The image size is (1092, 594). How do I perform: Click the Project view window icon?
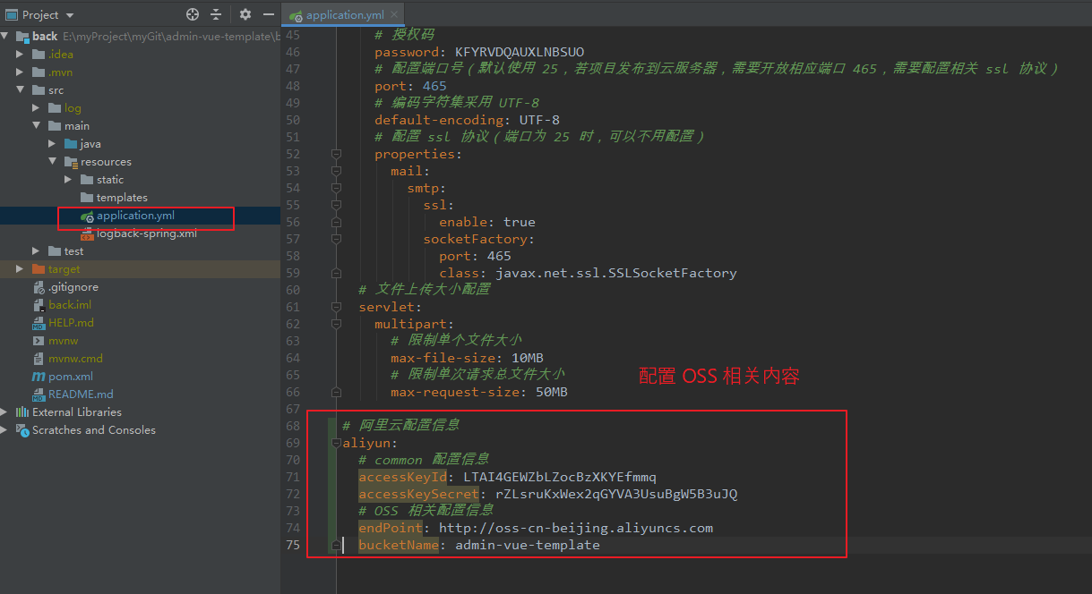coord(12,14)
